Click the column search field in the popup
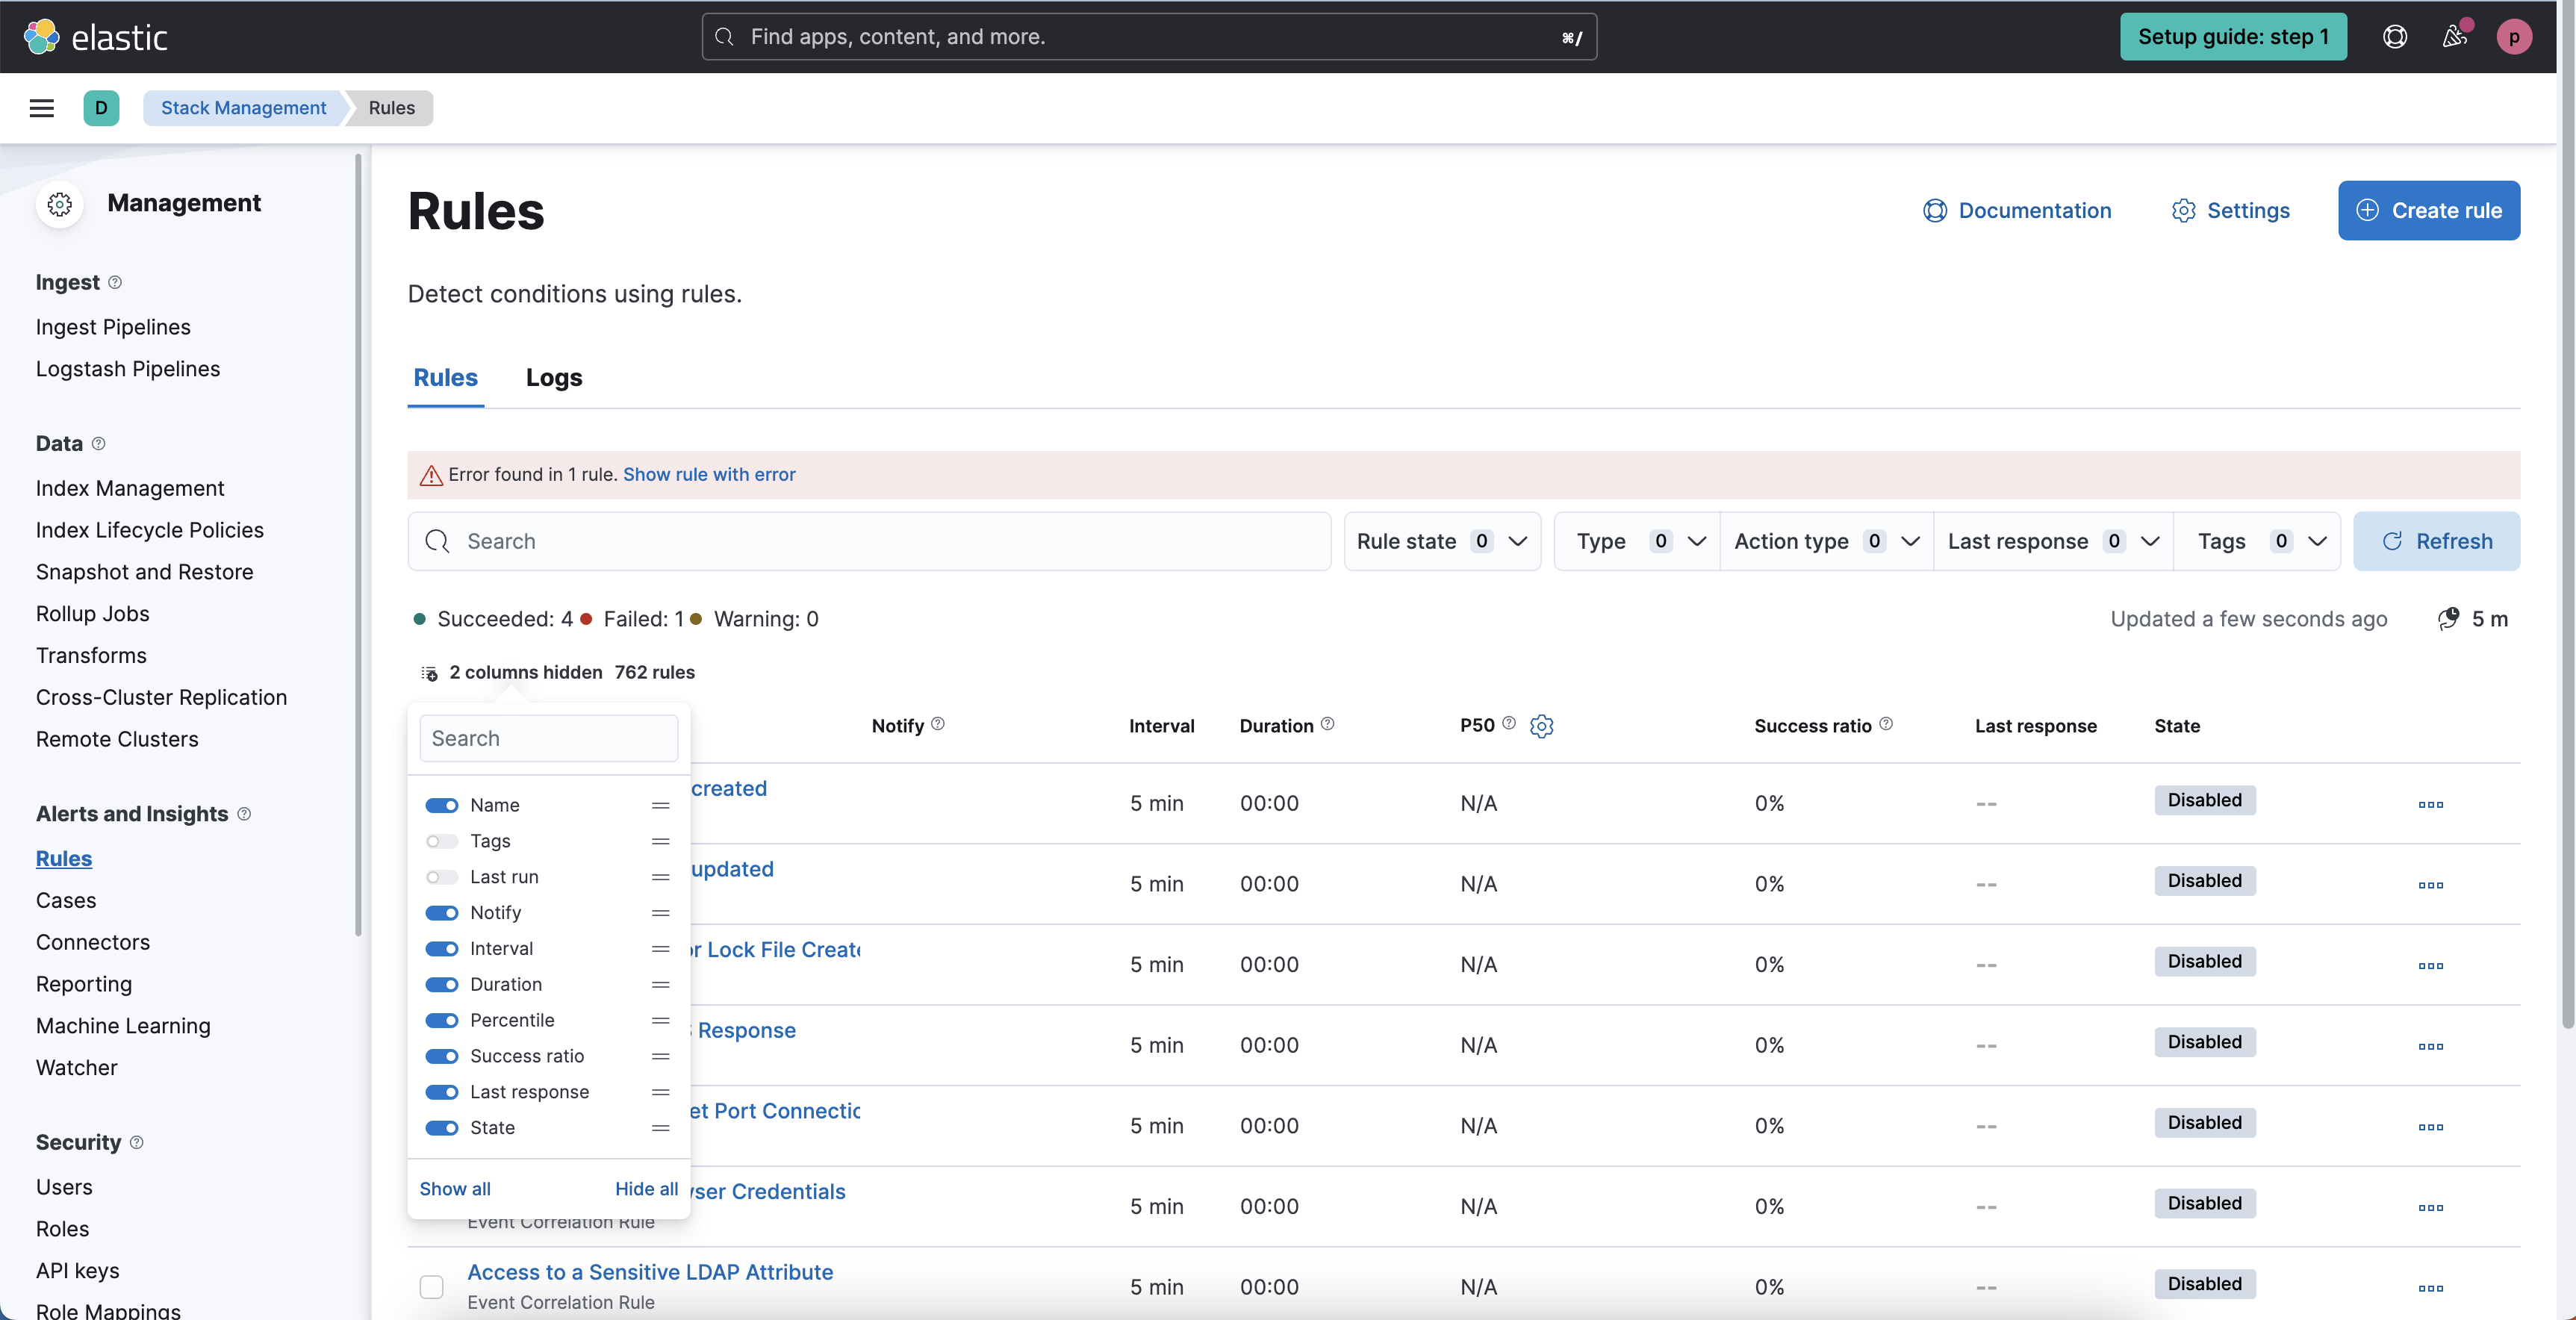Image resolution: width=2576 pixels, height=1320 pixels. tap(548, 738)
